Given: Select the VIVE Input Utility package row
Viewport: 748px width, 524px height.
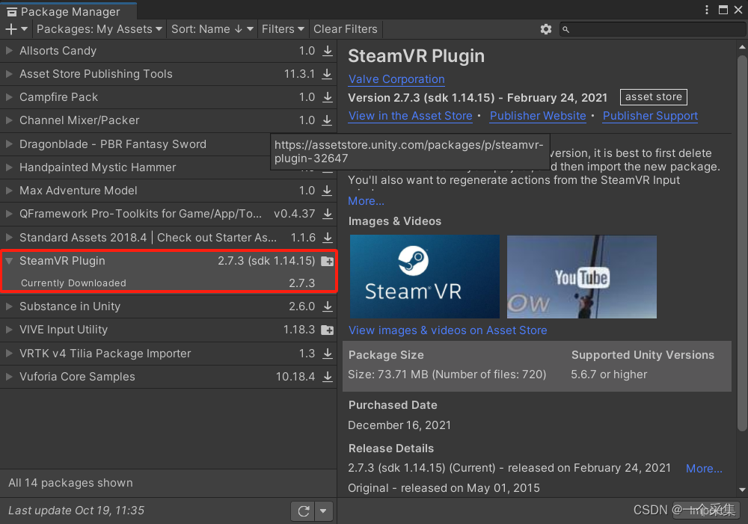Looking at the screenshot, I should [168, 330].
